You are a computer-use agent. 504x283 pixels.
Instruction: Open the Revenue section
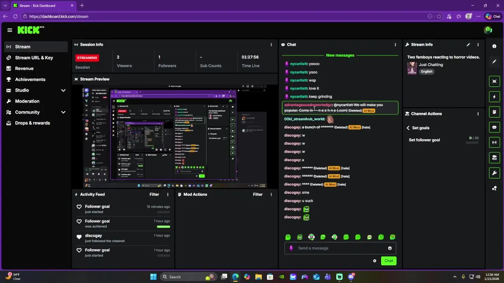click(36, 68)
